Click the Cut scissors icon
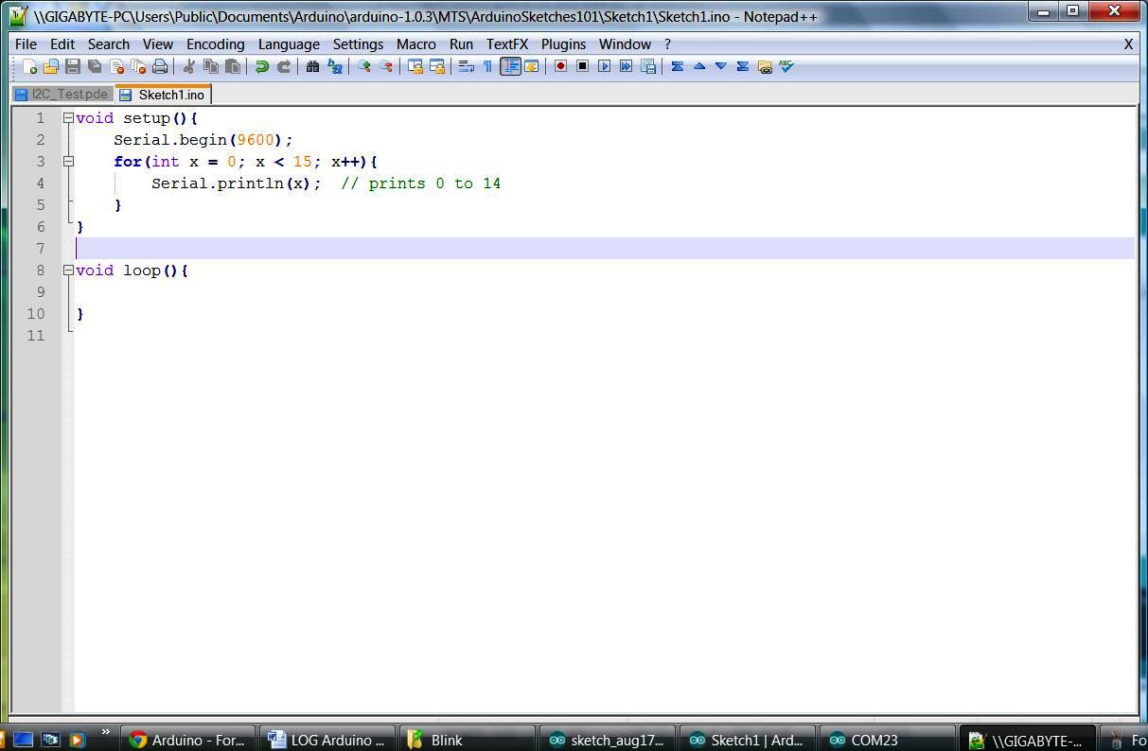This screenshot has height=751, width=1148. click(x=188, y=66)
